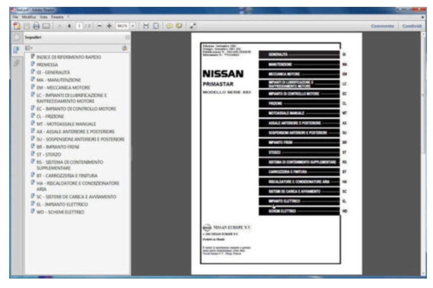Open SC - SISTEMI DI CARICA E AVVIAMENTO bookmark
Viewport: 433px width, 288px height.
point(76,196)
